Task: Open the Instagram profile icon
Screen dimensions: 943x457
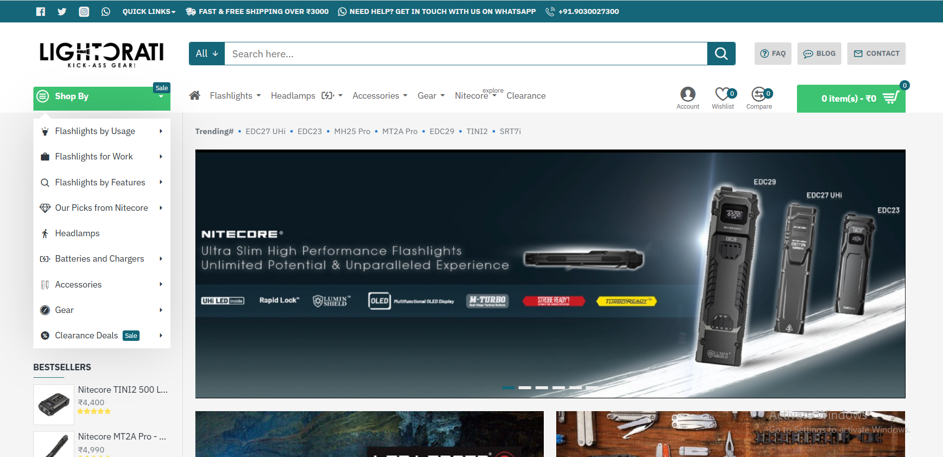Action: 84,11
